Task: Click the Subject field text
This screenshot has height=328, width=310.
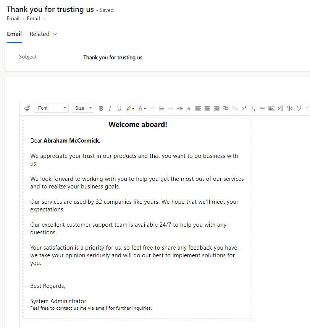Action: 113,57
